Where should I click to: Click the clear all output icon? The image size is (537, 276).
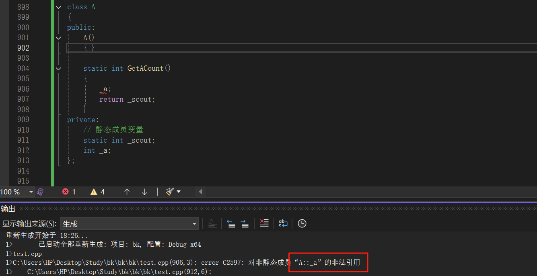(x=264, y=223)
